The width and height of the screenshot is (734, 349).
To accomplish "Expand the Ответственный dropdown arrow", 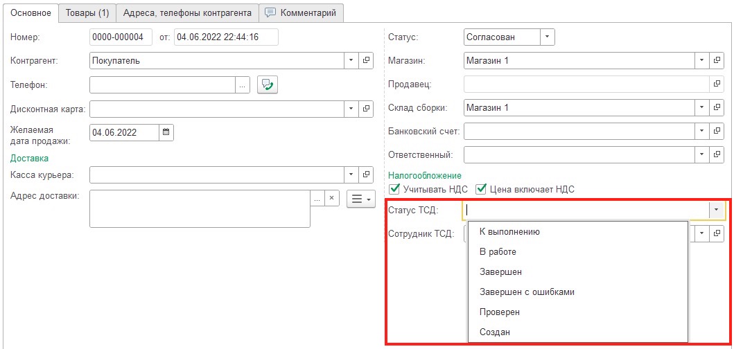I will [x=701, y=154].
